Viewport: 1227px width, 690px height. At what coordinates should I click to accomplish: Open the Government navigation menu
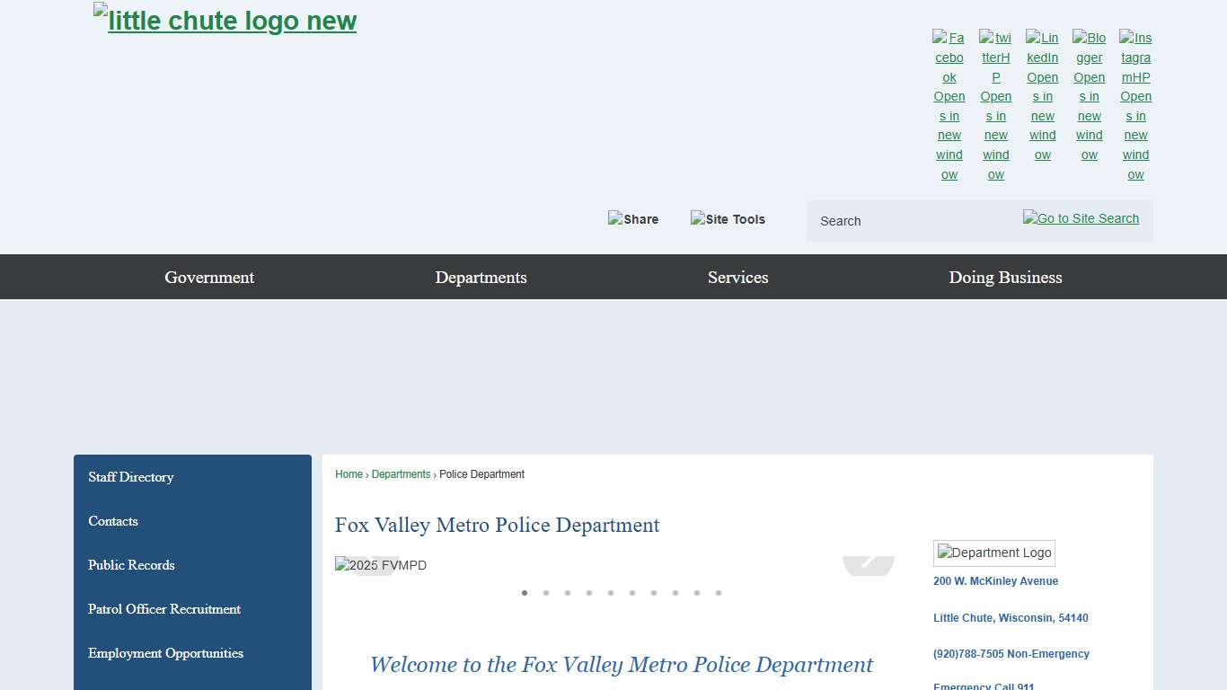pos(209,277)
